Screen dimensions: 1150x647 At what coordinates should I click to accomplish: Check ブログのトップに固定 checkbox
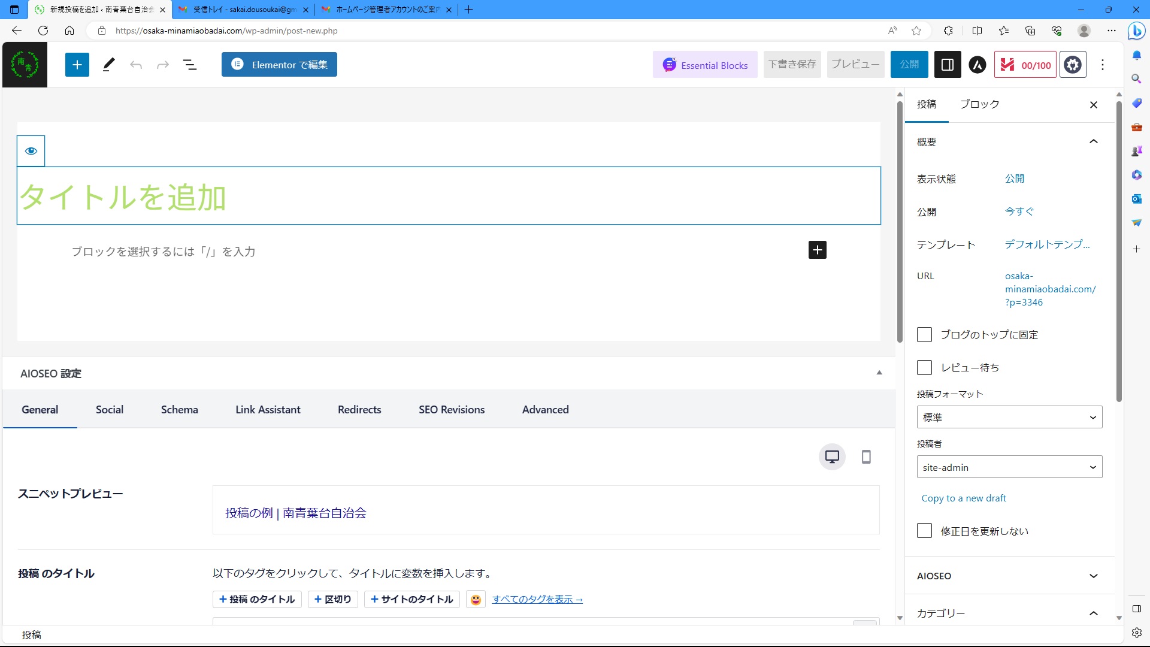click(x=924, y=335)
